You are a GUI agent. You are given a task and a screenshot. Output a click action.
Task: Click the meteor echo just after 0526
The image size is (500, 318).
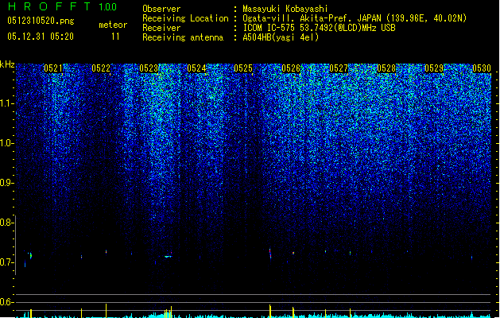[x=293, y=253]
